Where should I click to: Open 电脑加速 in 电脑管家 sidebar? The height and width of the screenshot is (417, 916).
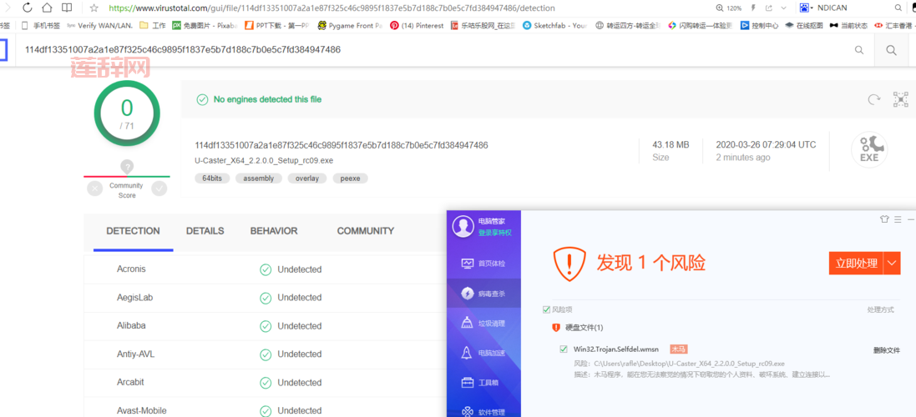(x=483, y=353)
